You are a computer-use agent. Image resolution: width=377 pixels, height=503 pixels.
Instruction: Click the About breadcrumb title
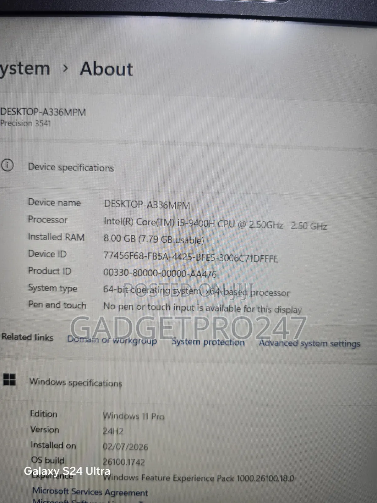coord(107,69)
